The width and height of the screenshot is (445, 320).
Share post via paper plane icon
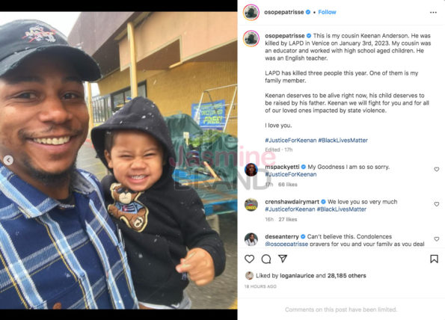[x=283, y=259]
